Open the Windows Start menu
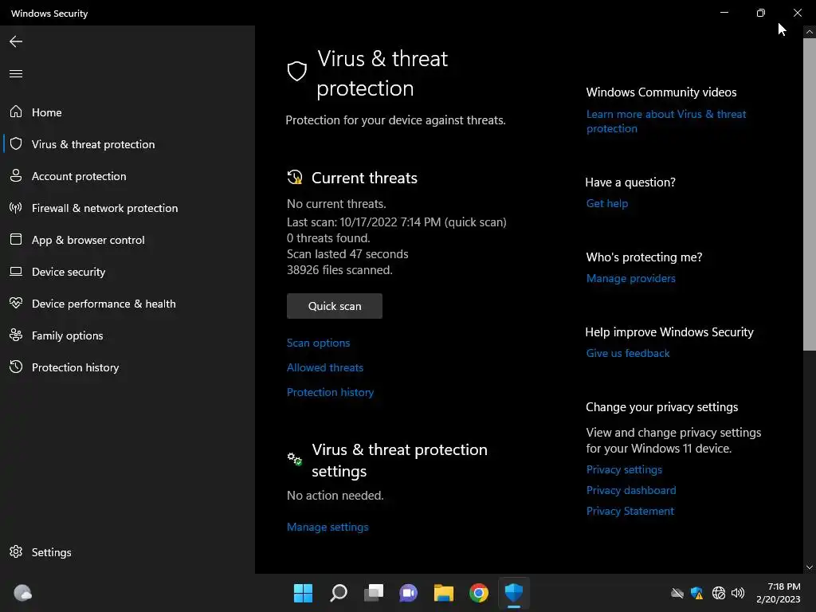This screenshot has height=612, width=816. tap(304, 593)
